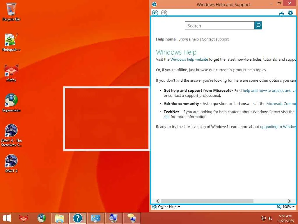This screenshot has height=224, width=298.
Task: Select the Recycle Bin desktop icon
Action: (x=11, y=12)
